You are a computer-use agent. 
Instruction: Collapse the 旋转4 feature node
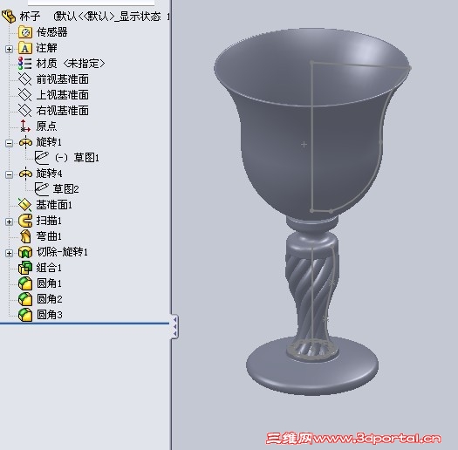tap(9, 174)
